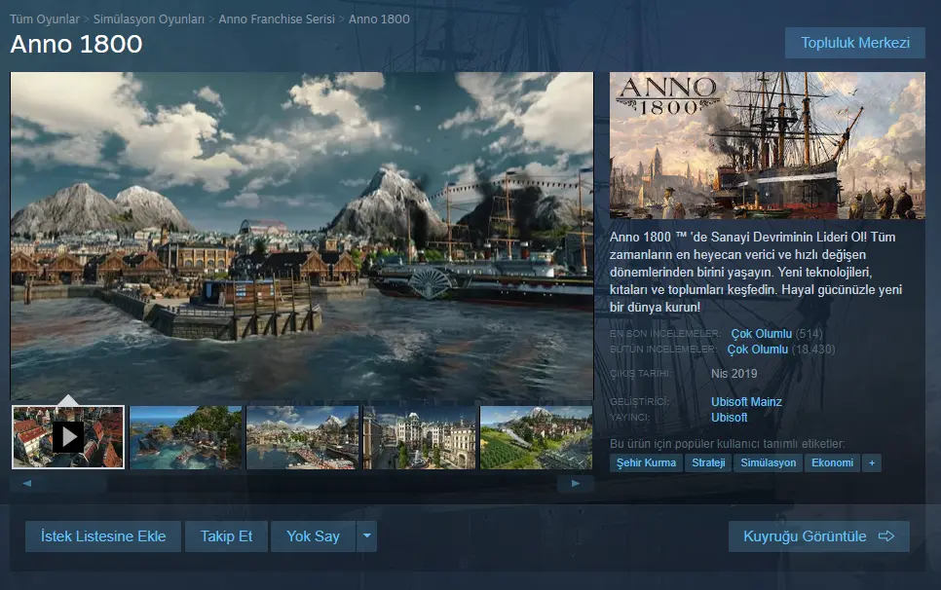Go to Simülasyon Oyunları breadcrumb

[149, 19]
